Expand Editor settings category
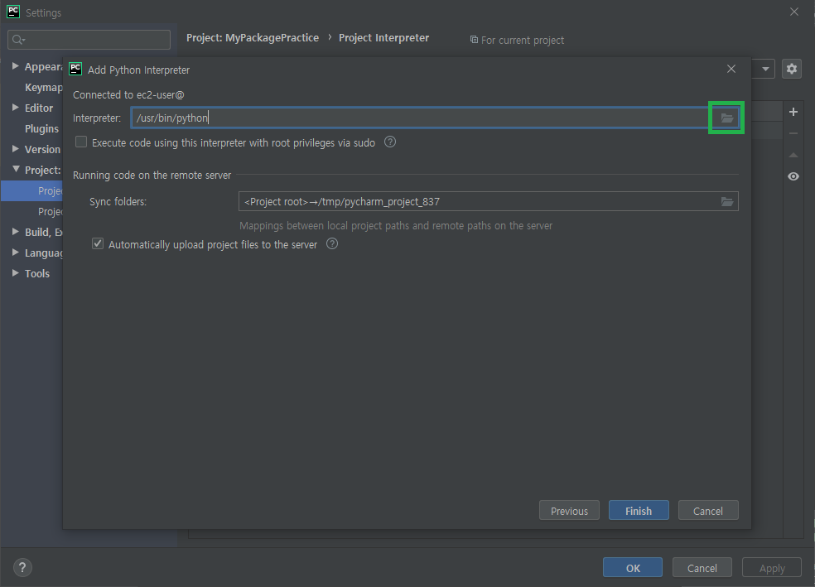The image size is (815, 587). pos(16,107)
